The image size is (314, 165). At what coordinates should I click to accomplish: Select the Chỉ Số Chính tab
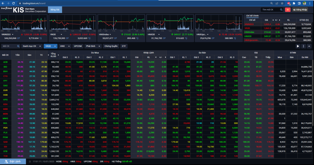pos(252,15)
